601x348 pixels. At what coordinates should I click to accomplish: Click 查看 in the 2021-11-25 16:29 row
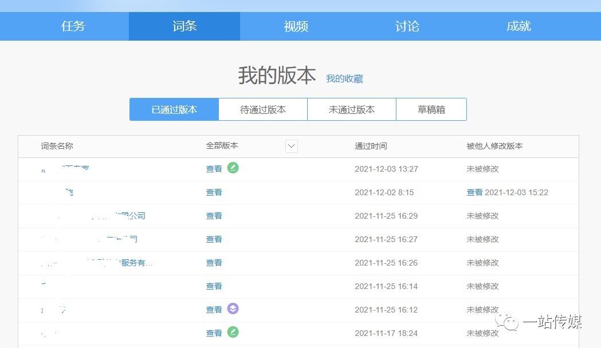214,216
